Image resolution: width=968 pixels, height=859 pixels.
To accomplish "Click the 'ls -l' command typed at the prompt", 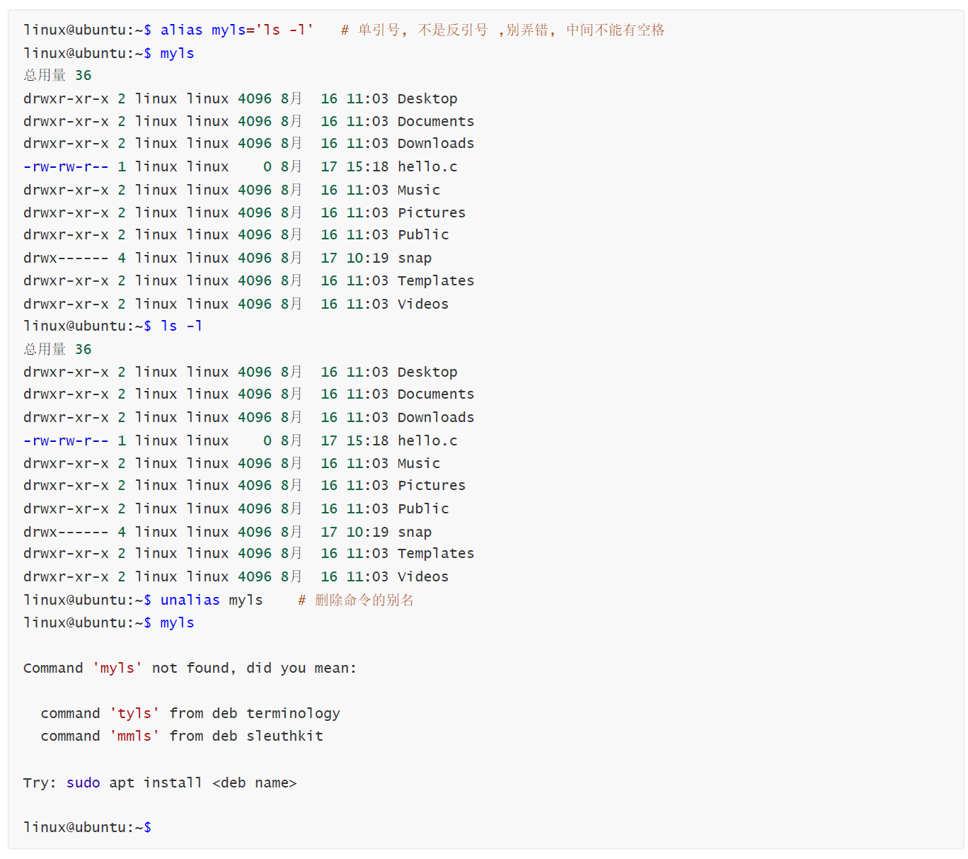I will (182, 326).
